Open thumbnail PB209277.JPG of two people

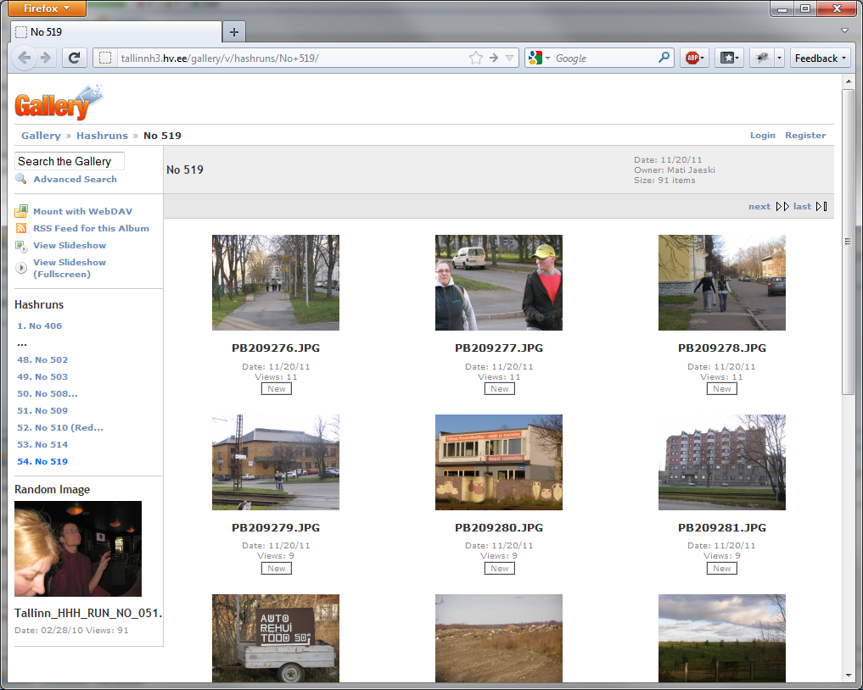[499, 282]
